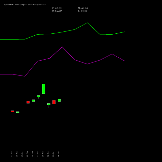This screenshot has width=162, height=162.
Task: Select the '03 Dec' date label
Action: pos(53,154)
